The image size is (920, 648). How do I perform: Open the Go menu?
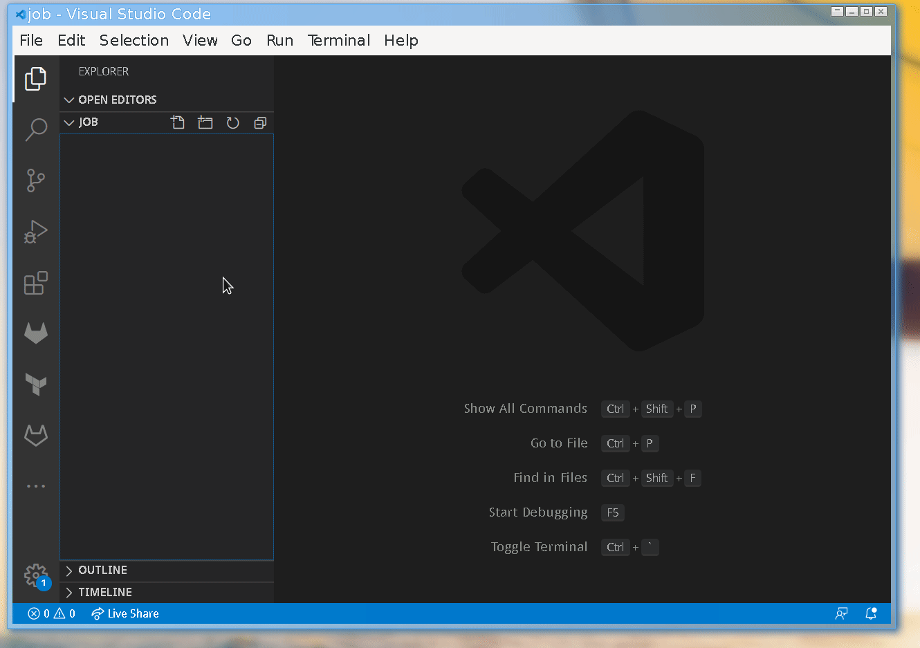tap(241, 40)
